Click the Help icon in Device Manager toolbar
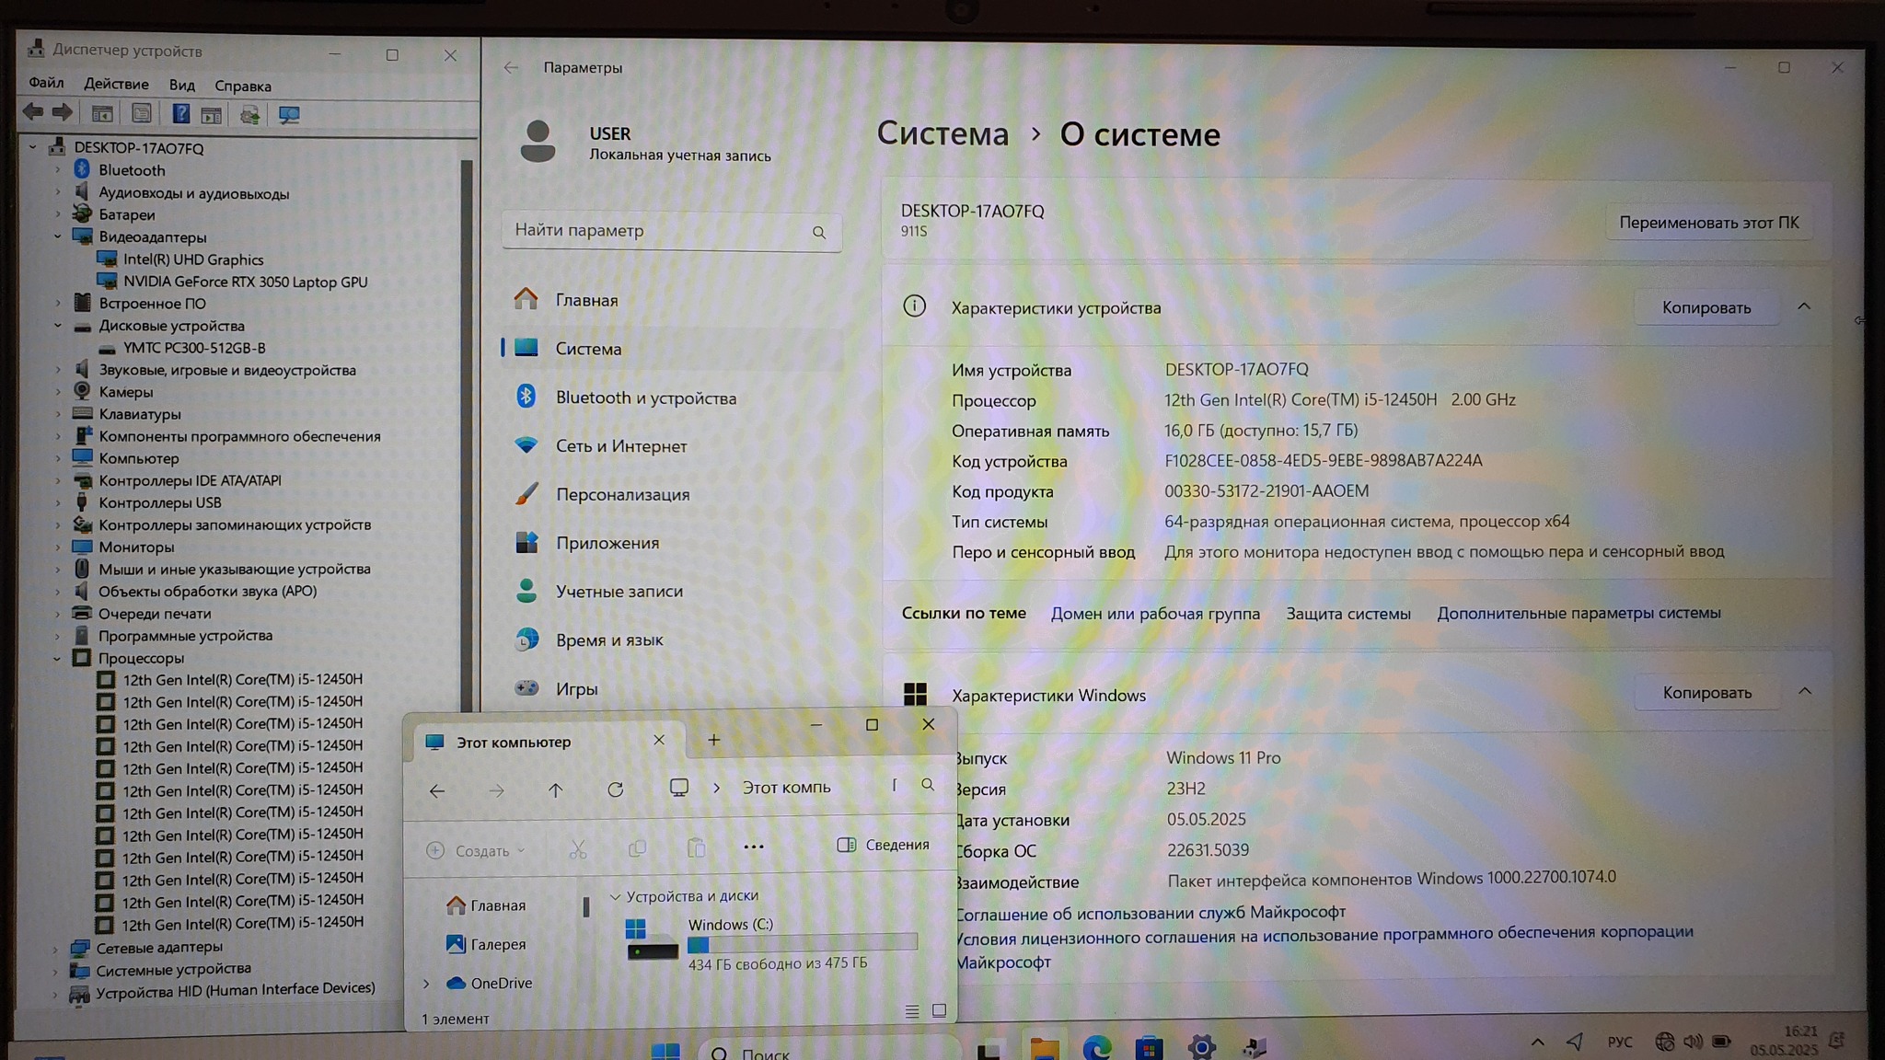 (180, 114)
